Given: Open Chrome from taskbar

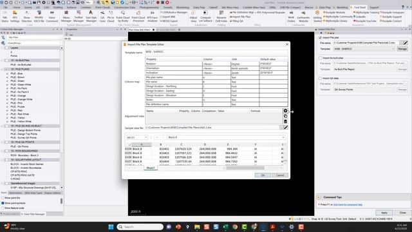Looking at the screenshot, I should click(x=235, y=227).
